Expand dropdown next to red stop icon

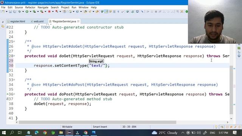[53, 12]
